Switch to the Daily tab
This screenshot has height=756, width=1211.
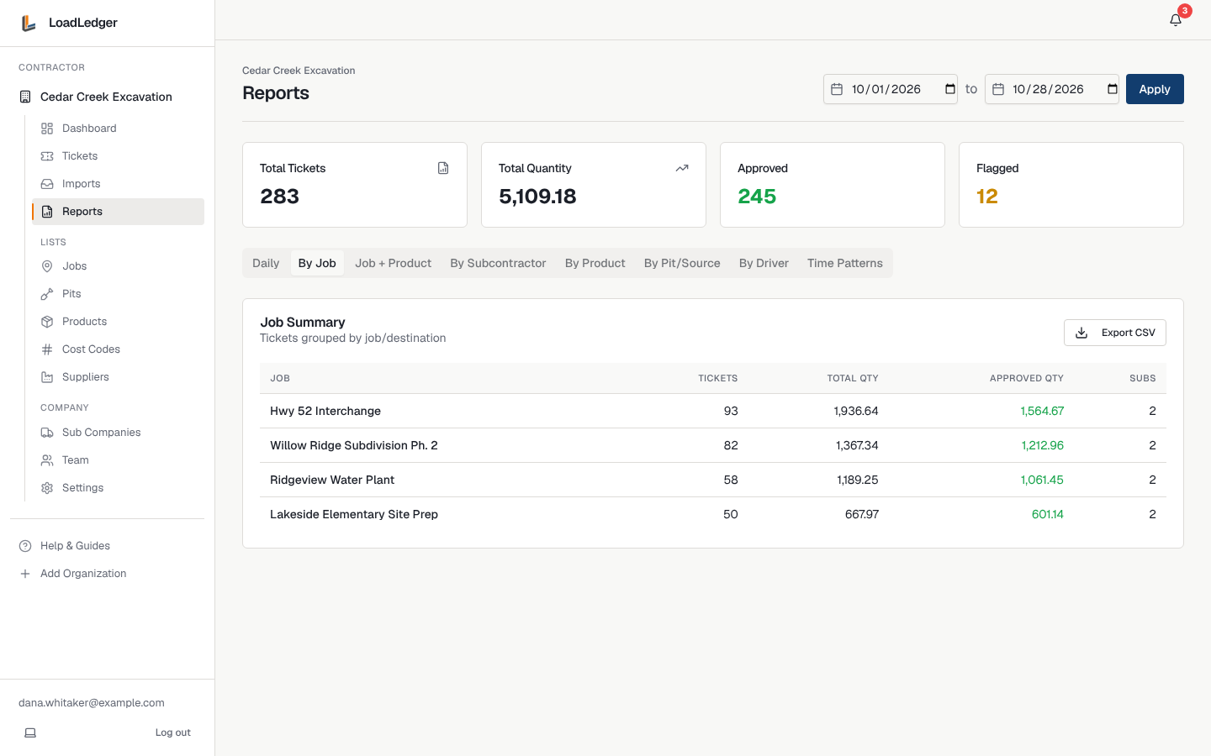(266, 263)
